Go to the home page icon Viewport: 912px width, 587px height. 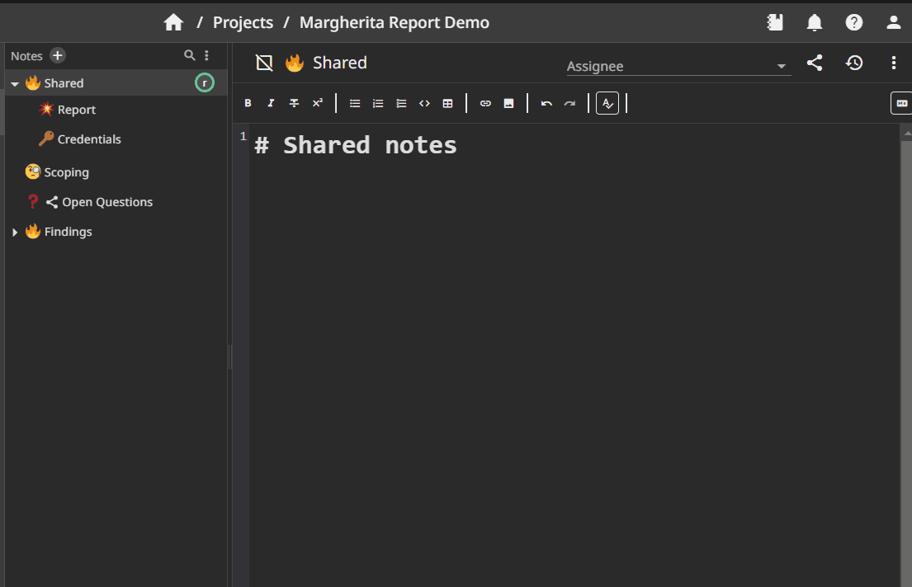pos(173,22)
